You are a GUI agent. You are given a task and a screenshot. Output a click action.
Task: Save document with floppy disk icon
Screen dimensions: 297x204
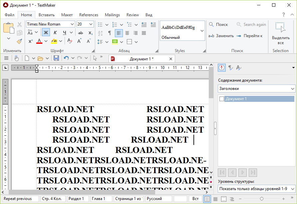[56, 58]
